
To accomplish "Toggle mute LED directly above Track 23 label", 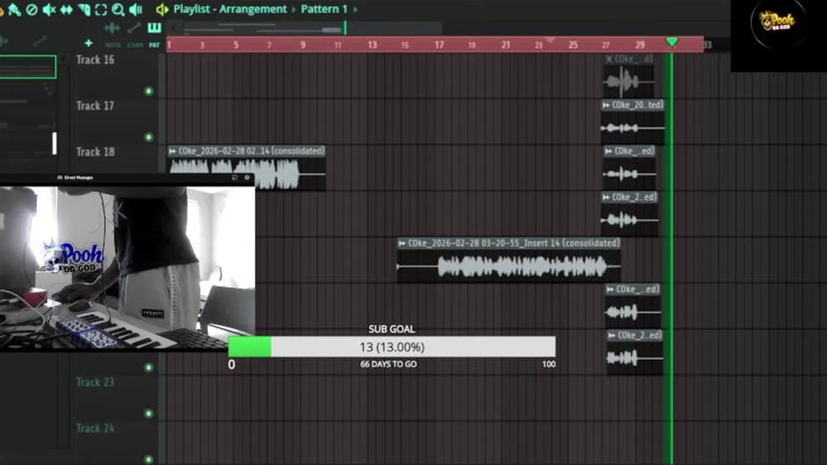I will 149,367.
